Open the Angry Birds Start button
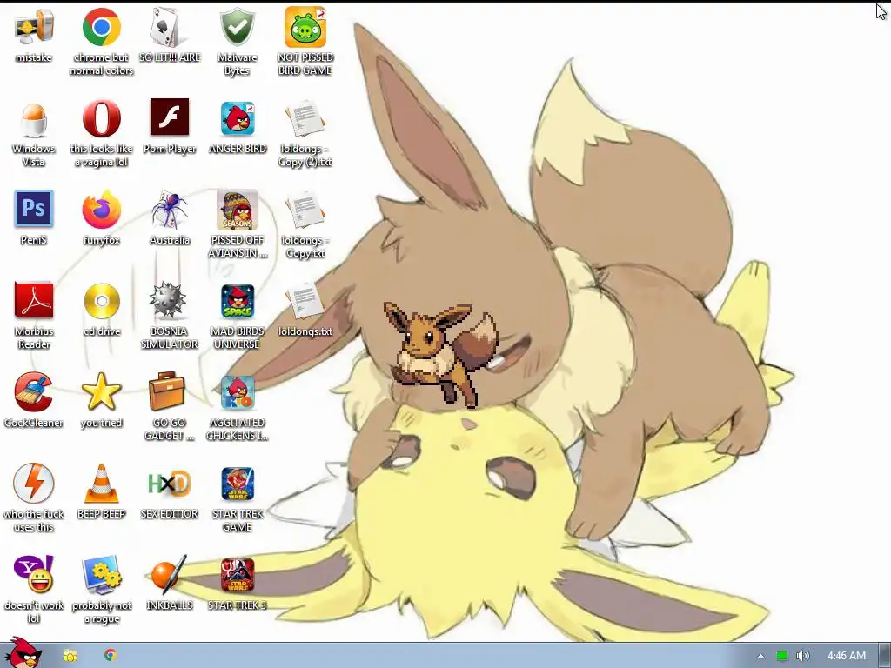This screenshot has height=668, width=891. click(22, 654)
